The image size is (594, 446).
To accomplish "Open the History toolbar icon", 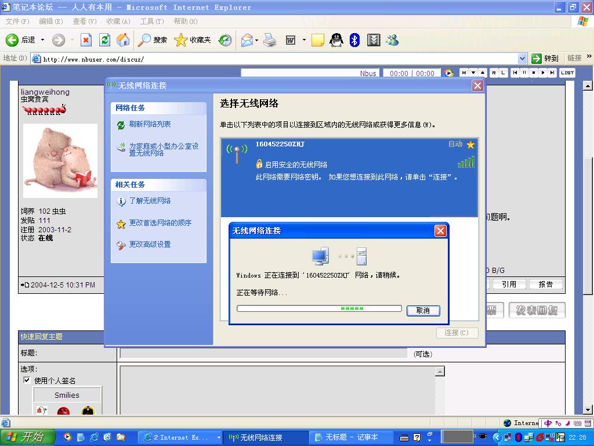I will pyautogui.click(x=225, y=39).
